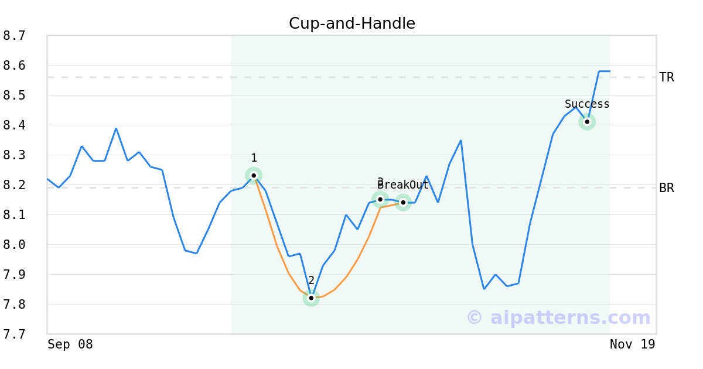Click the 7.7 y-axis tick label

point(14,334)
